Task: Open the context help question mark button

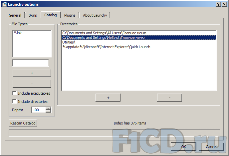Action: click(218, 4)
